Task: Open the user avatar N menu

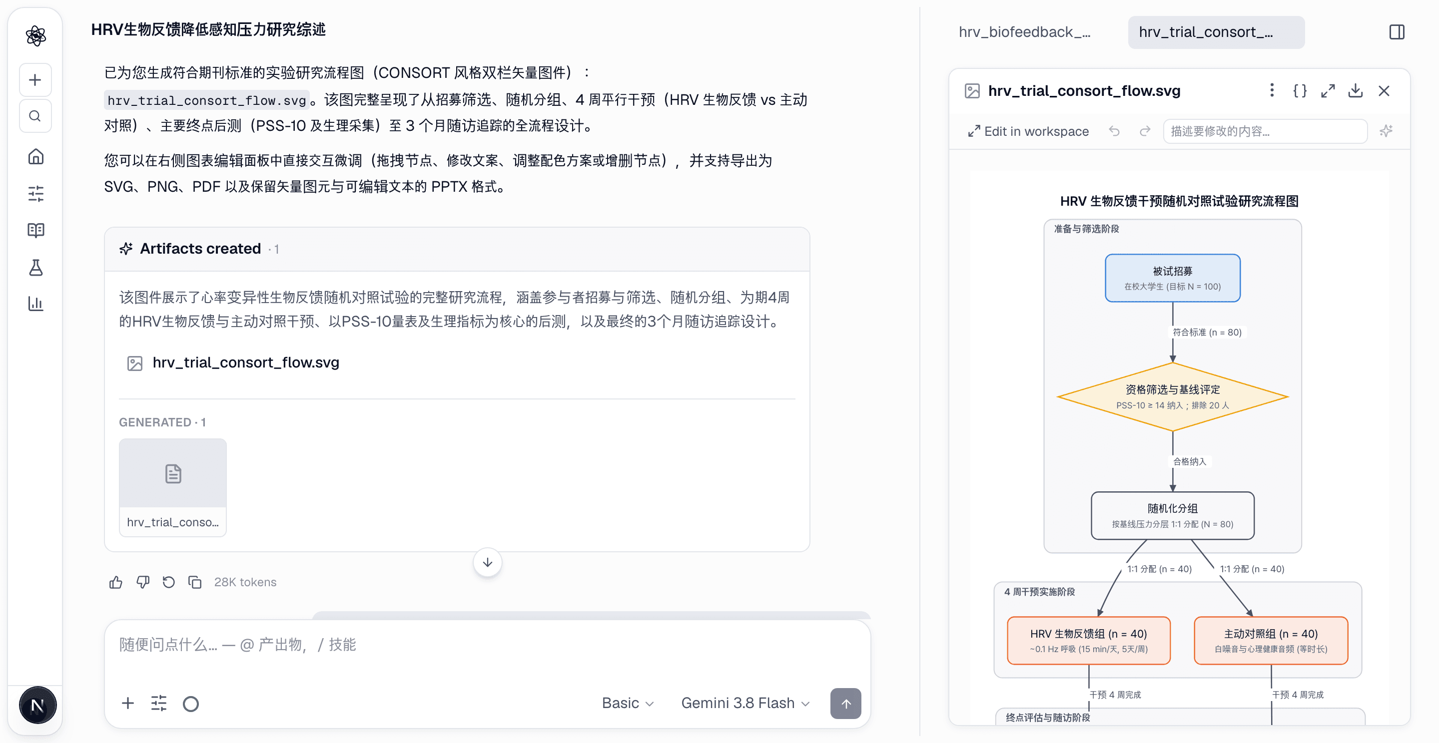Action: coord(37,706)
